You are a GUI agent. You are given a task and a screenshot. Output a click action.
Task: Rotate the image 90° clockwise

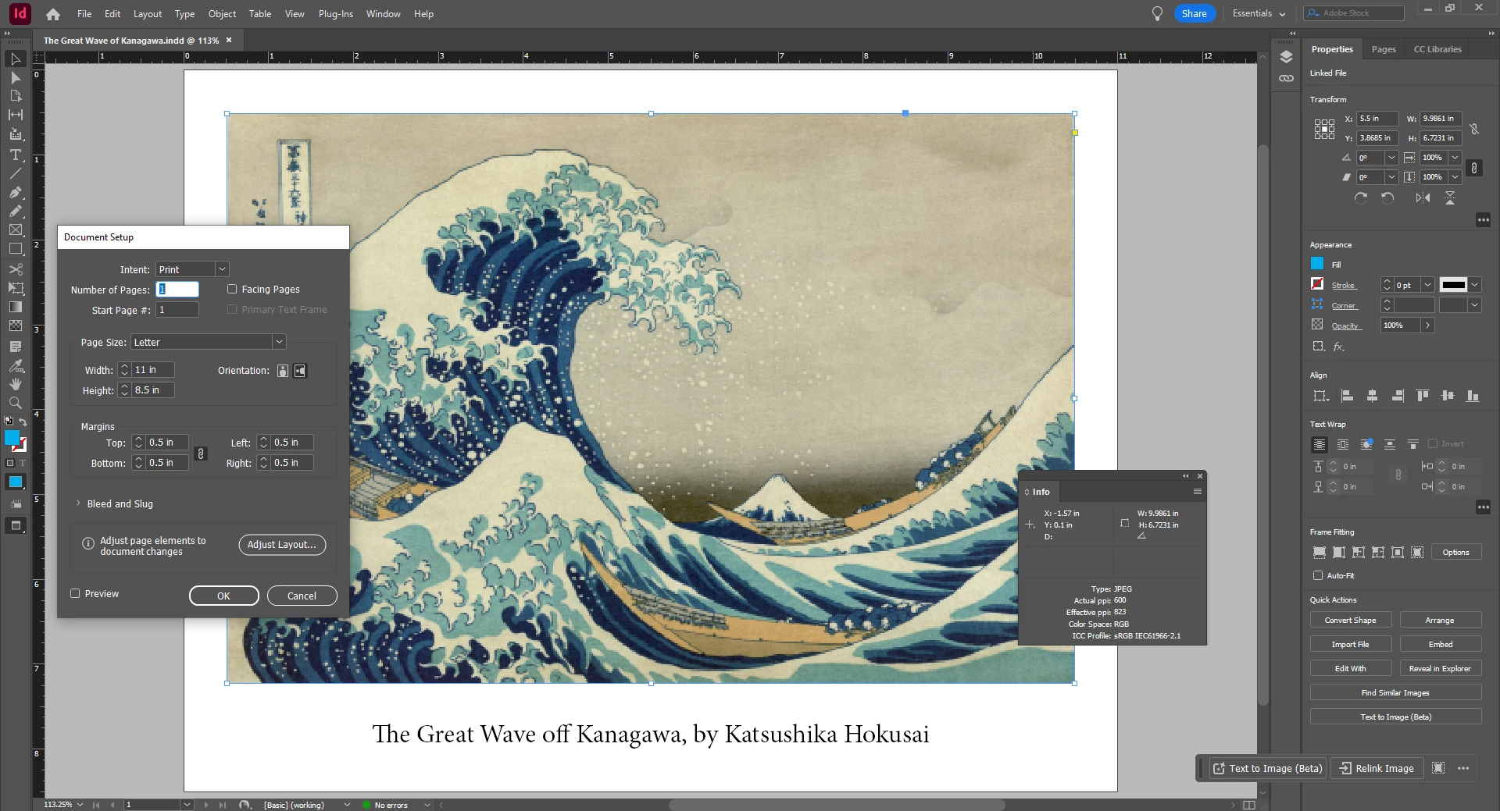(1361, 198)
